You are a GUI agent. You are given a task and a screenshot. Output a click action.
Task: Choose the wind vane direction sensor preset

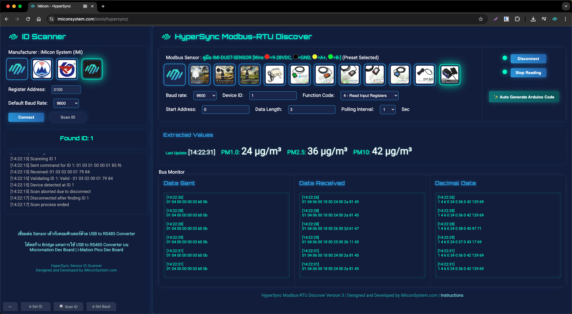250,75
